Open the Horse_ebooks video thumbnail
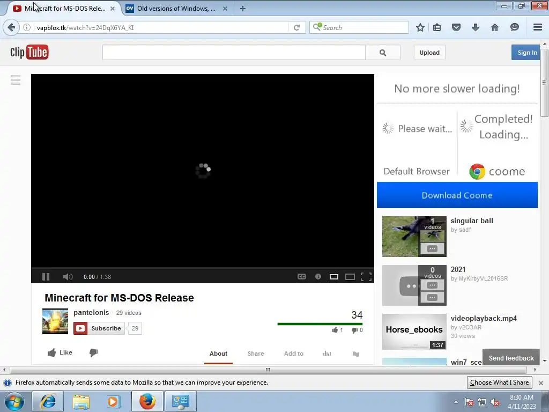This screenshot has width=549, height=412. coord(414,332)
